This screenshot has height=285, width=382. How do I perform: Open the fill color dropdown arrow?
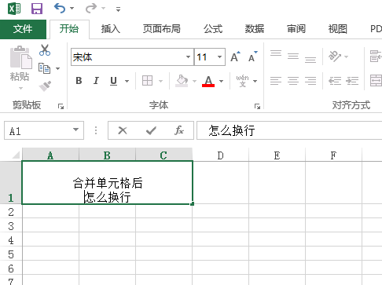pos(194,81)
